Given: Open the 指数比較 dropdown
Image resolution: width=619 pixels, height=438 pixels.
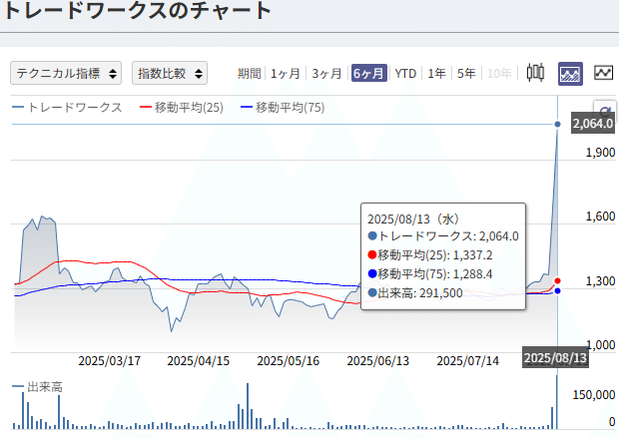Looking at the screenshot, I should point(170,73).
